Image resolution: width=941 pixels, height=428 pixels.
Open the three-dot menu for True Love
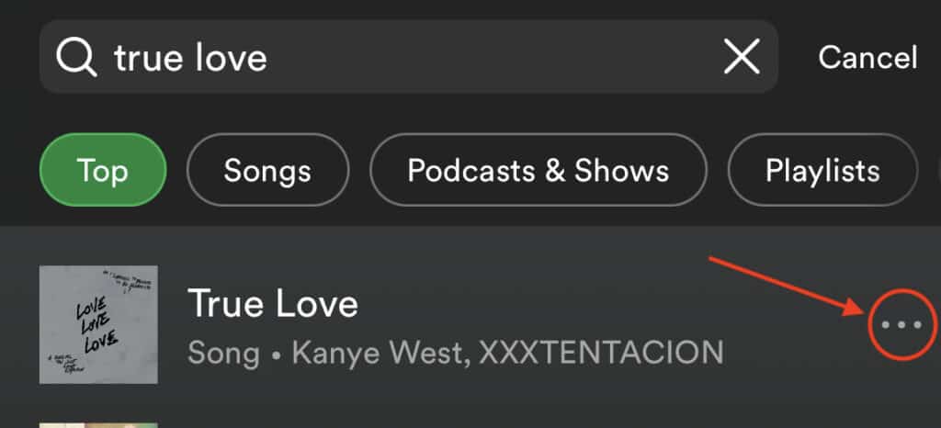(901, 325)
